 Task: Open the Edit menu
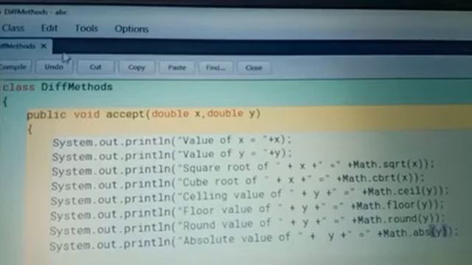(49, 28)
